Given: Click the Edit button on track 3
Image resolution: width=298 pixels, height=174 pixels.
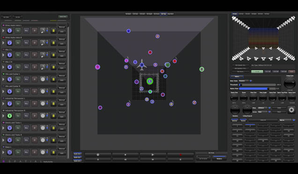Looking at the screenshot, I should 62,56.
